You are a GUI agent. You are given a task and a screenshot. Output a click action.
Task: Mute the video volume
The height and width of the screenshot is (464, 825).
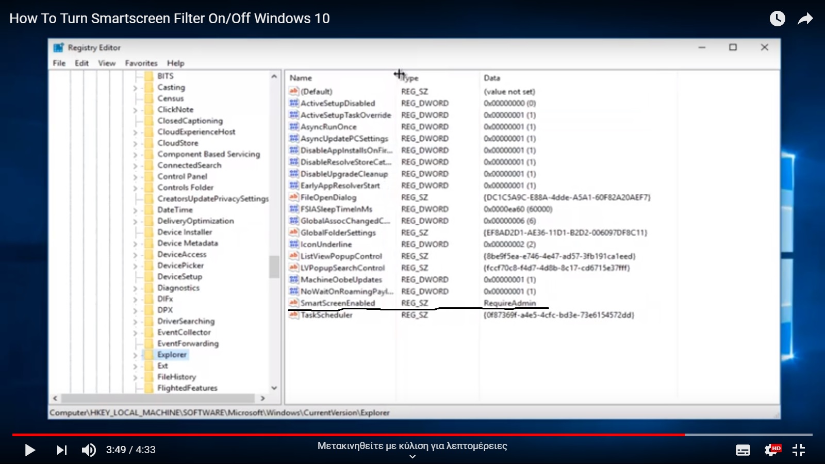(x=89, y=450)
